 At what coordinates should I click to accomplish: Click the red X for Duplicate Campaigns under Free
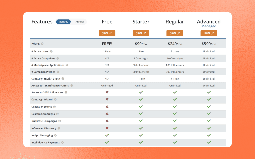107,121
